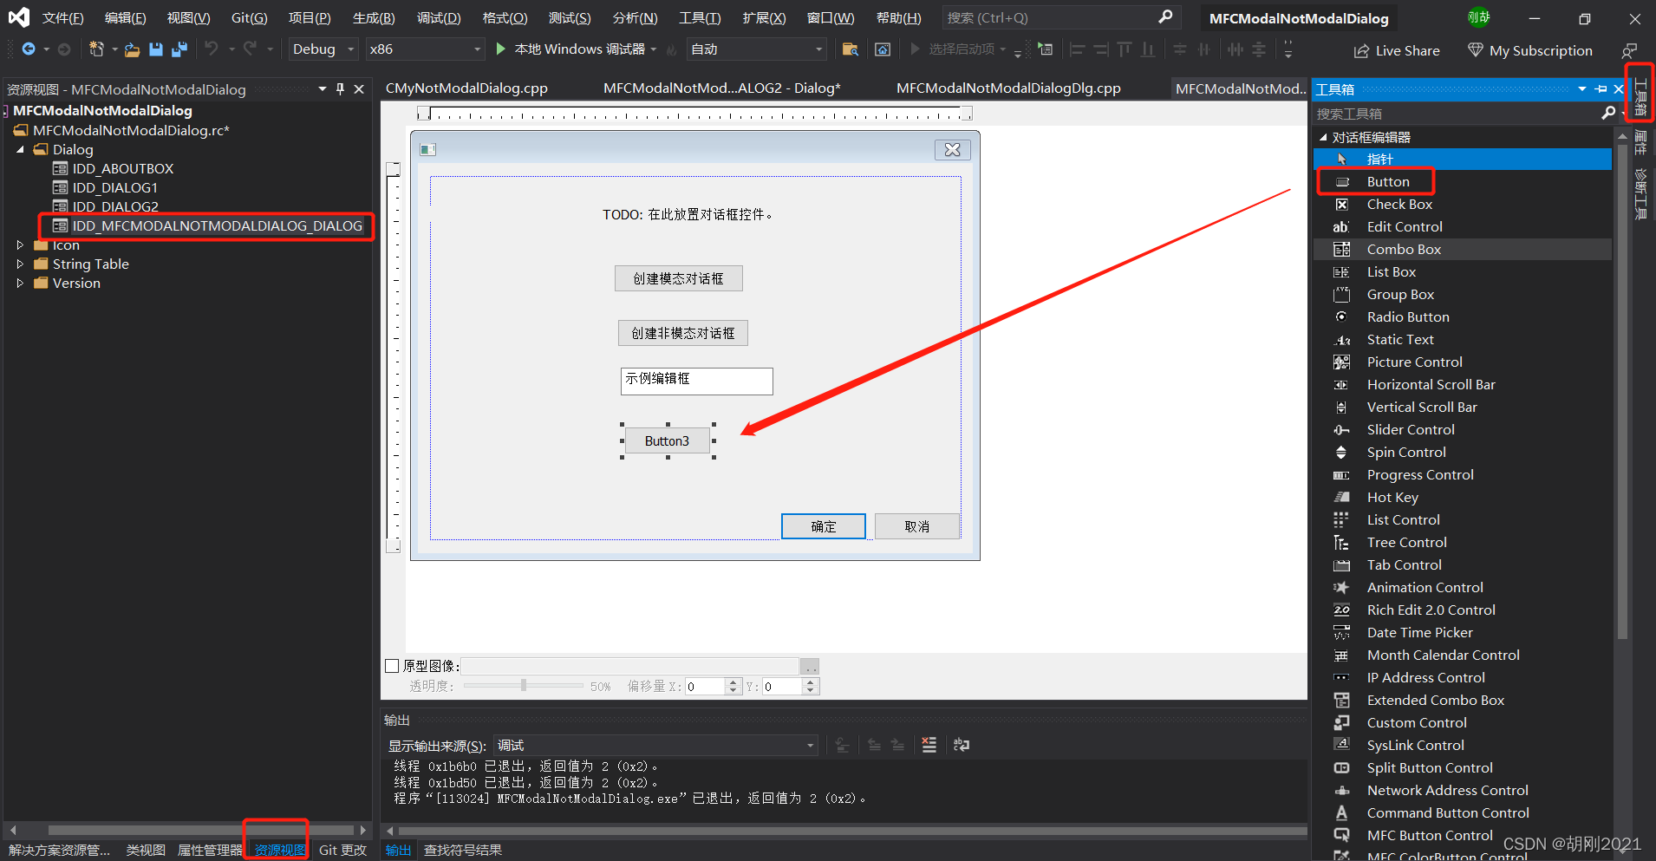The width and height of the screenshot is (1656, 861).
Task: Click the main search box (Ctrl+Q)
Action: [1059, 17]
